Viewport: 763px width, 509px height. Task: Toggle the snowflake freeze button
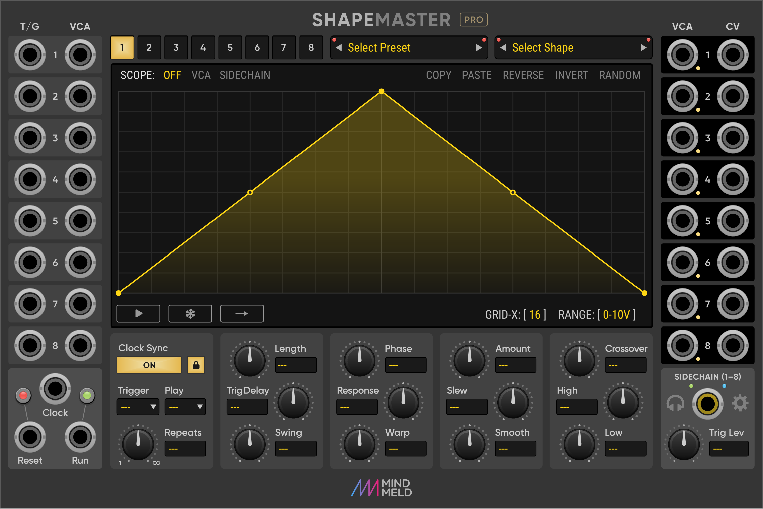pyautogui.click(x=190, y=314)
